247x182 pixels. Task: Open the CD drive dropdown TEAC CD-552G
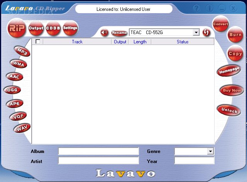tap(196, 33)
